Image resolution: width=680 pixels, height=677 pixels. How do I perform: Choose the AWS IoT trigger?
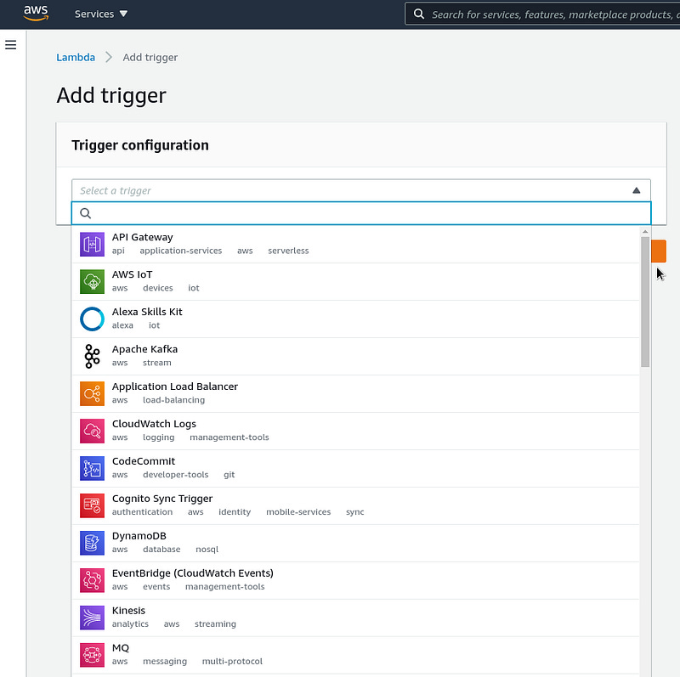coord(355,281)
